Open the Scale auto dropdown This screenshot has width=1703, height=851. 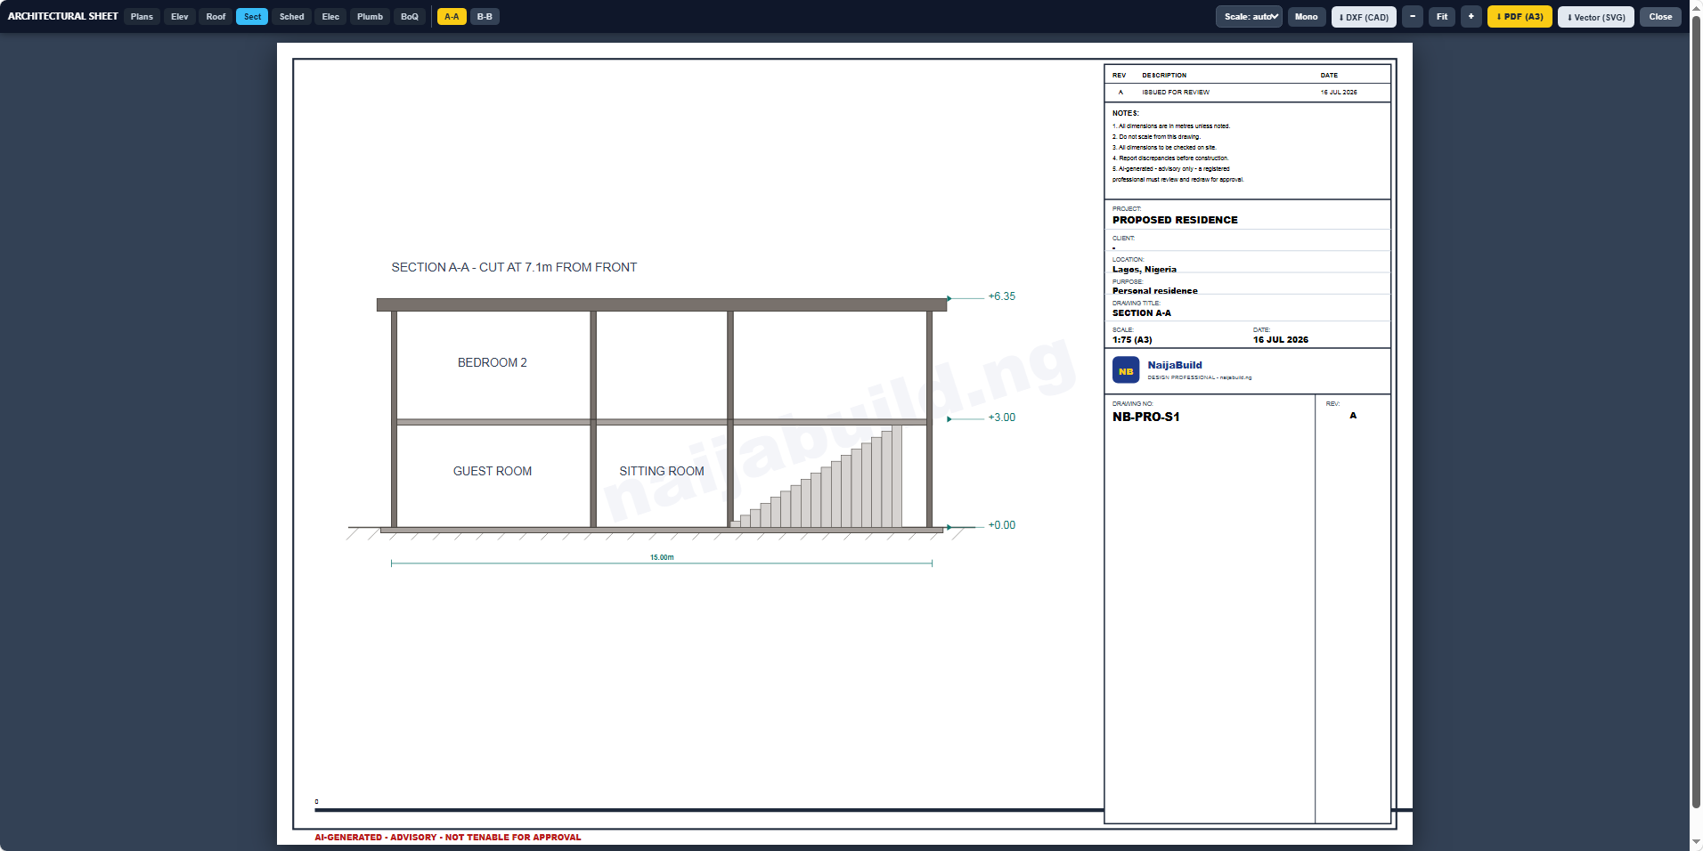click(x=1249, y=17)
